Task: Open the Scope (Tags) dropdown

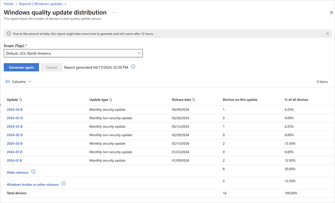Action: click(73, 53)
